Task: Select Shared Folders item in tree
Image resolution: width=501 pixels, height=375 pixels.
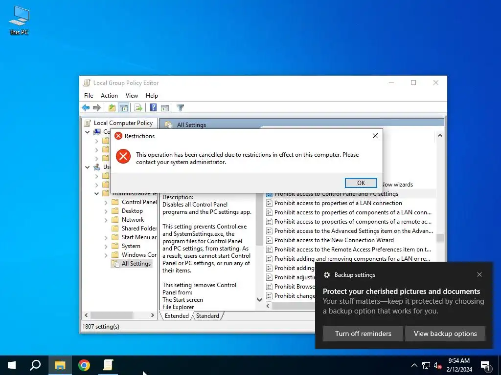Action: point(139,229)
